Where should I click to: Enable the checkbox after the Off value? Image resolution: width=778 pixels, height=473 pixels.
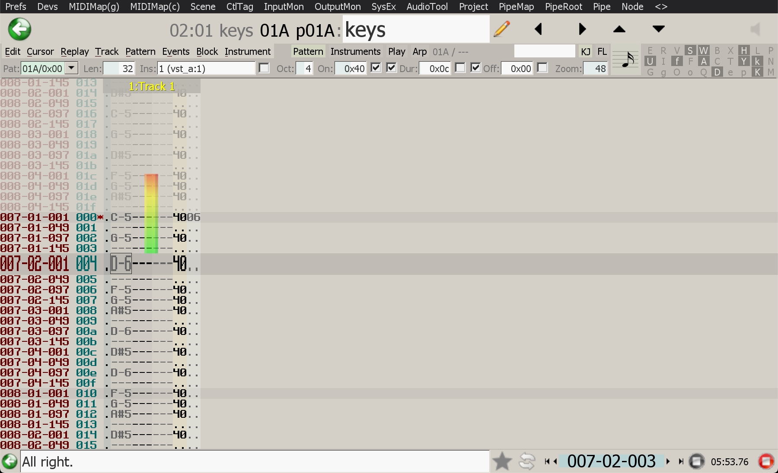click(x=542, y=68)
